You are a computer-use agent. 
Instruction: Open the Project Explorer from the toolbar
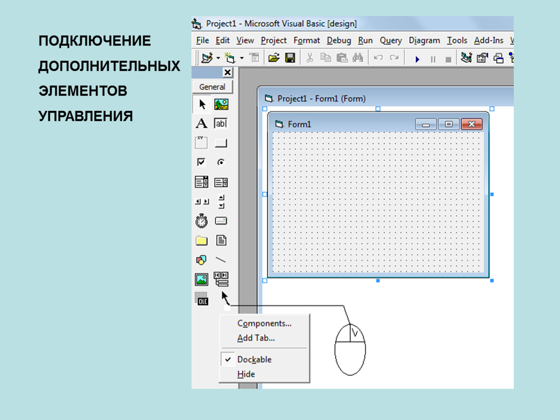[x=466, y=58]
